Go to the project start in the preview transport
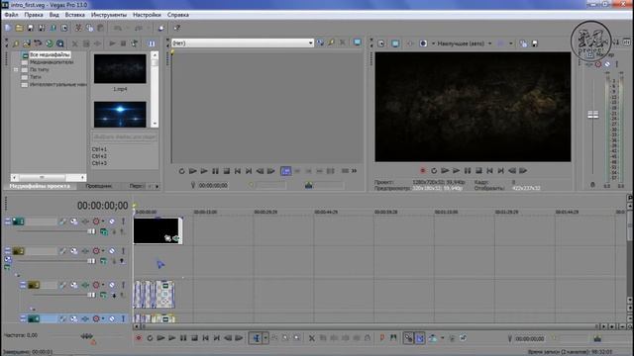 tap(489, 171)
